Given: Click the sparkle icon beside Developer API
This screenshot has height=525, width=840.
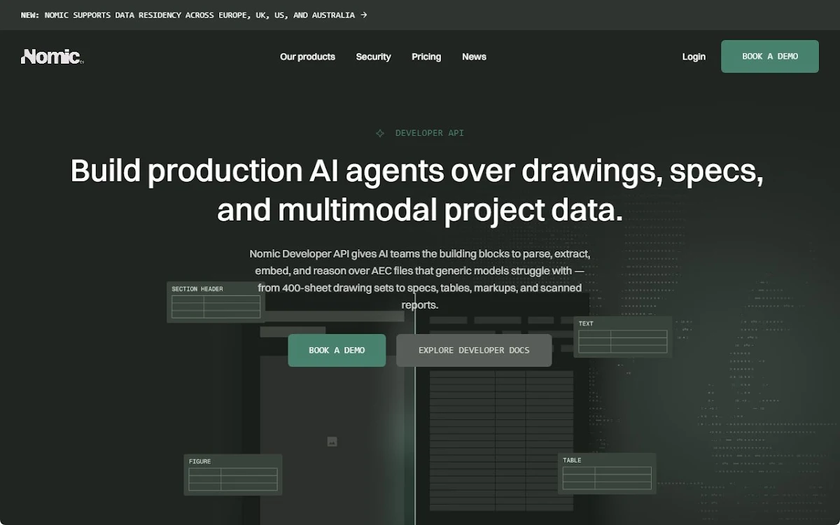Looking at the screenshot, I should point(380,133).
